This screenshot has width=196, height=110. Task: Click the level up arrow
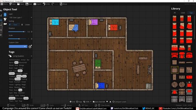[x=110, y=102]
